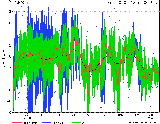Click the y-axis value -10

(x=8, y=113)
